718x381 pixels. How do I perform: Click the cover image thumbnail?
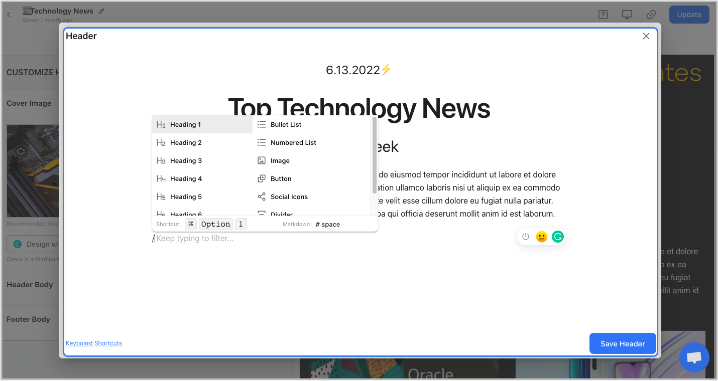pos(33,170)
